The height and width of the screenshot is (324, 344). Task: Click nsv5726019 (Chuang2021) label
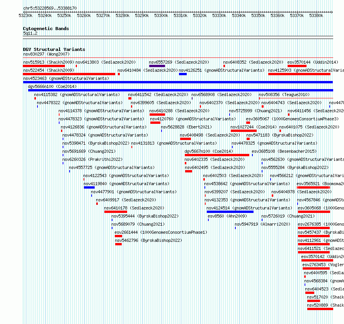coord(288,216)
